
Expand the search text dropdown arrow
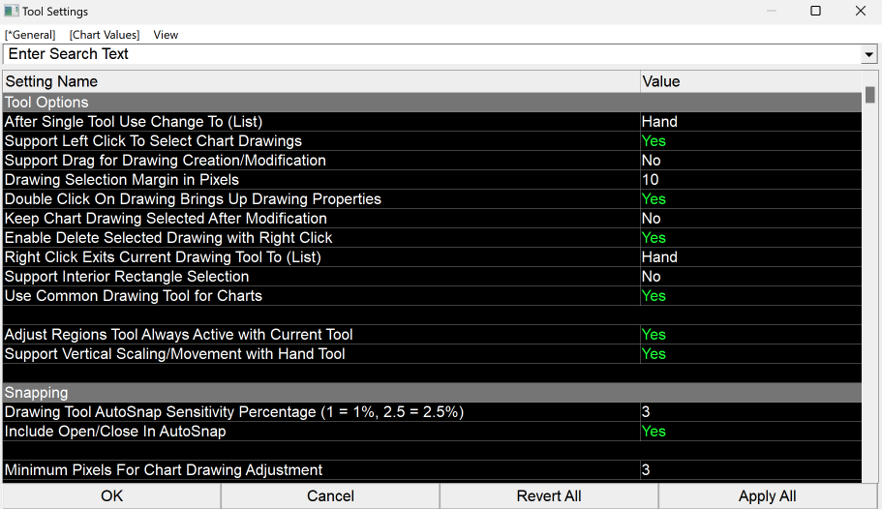click(x=869, y=54)
